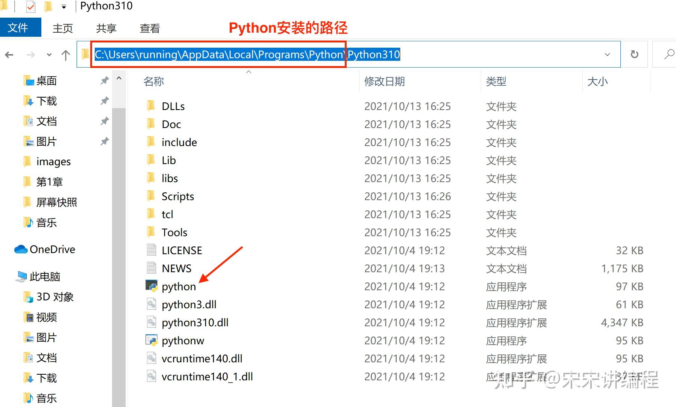Unpin 下载 from quick access
This screenshot has width=676, height=407.
pos(105,101)
